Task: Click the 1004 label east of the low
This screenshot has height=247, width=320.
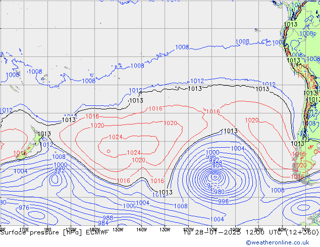Action: pos(237,149)
